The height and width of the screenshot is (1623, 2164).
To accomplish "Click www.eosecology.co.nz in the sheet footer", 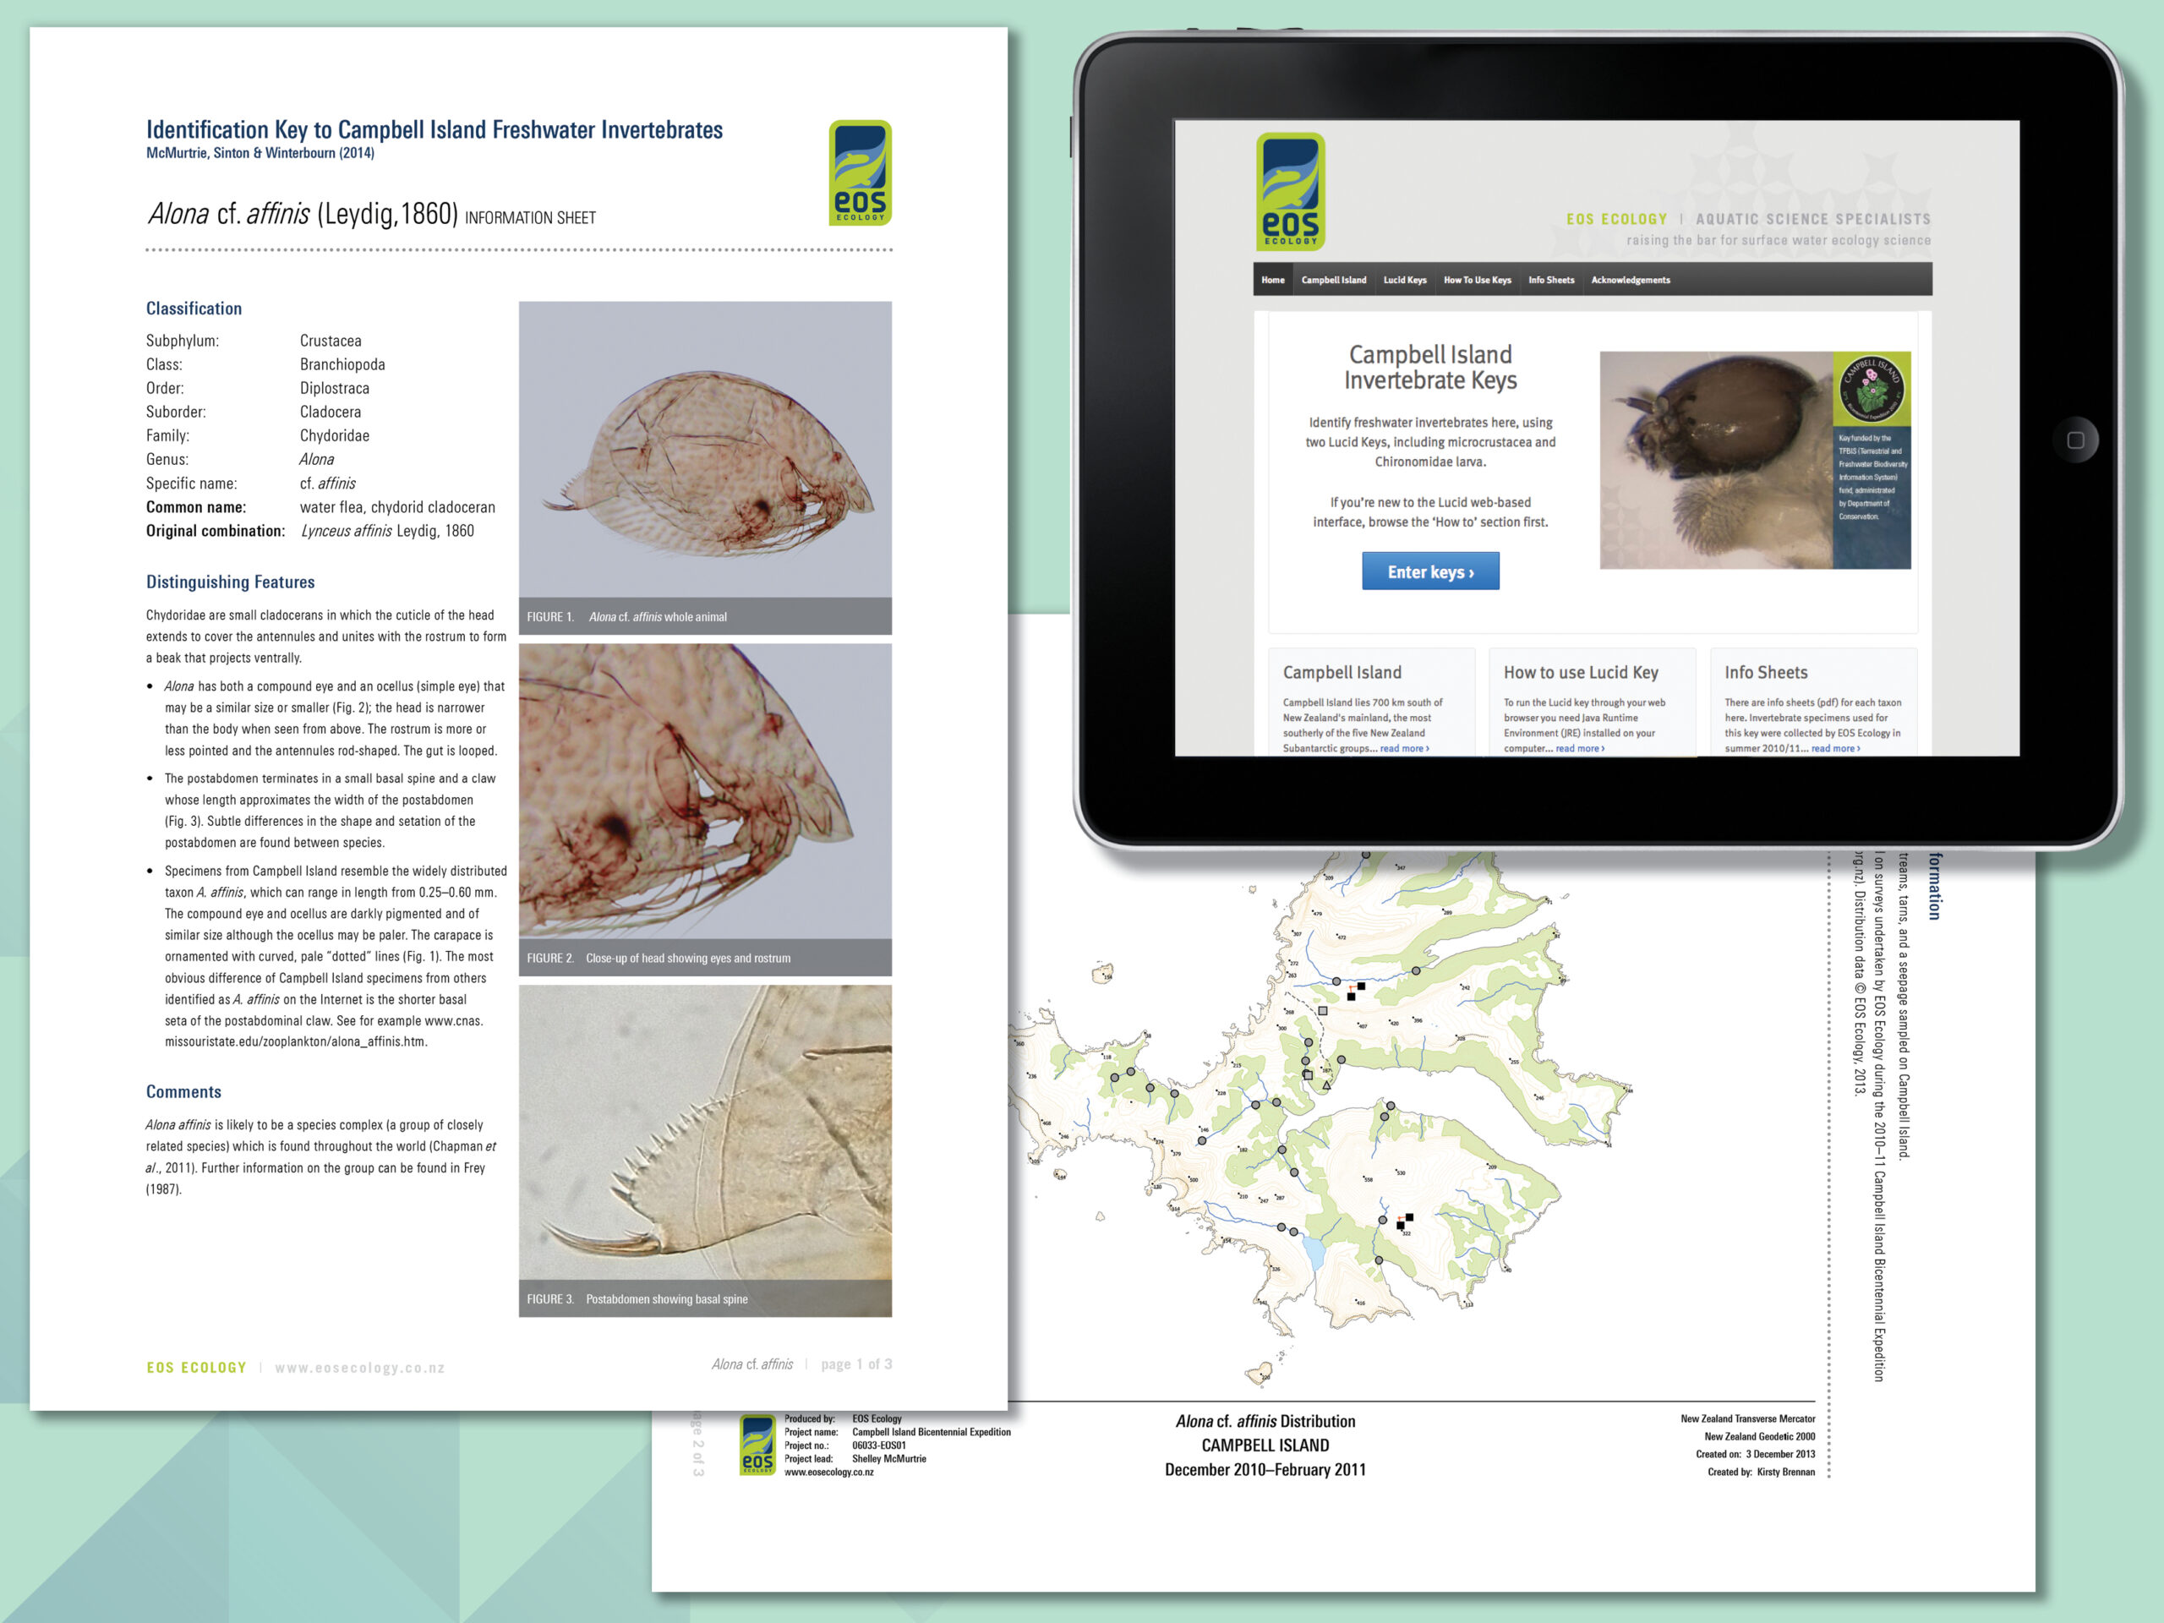I will point(360,1368).
